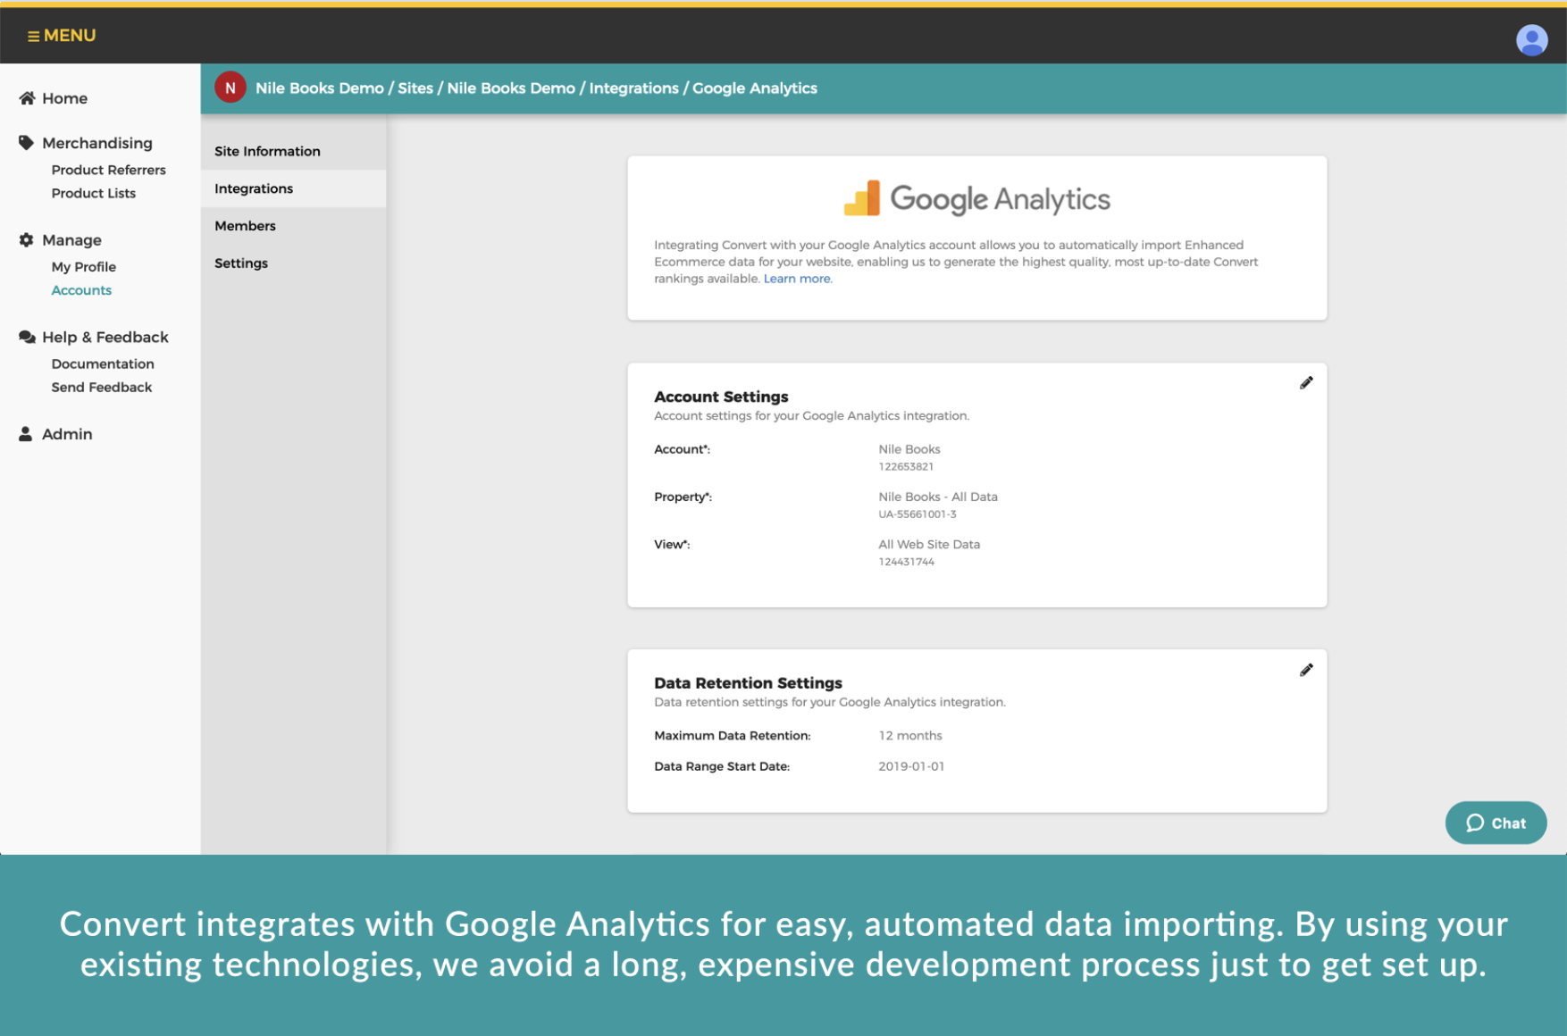Click the Nile Books account name
The width and height of the screenshot is (1567, 1036).
(x=909, y=449)
